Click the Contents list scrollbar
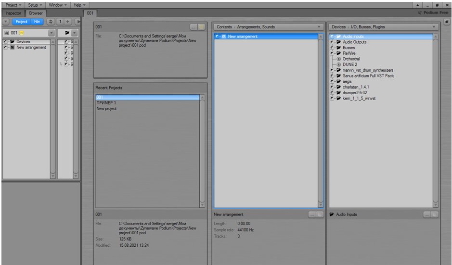The height and width of the screenshot is (265, 452). tap(320, 120)
